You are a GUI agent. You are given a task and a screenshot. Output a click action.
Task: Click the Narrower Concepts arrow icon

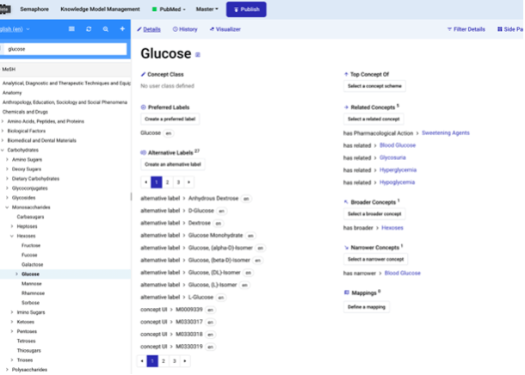(346, 248)
